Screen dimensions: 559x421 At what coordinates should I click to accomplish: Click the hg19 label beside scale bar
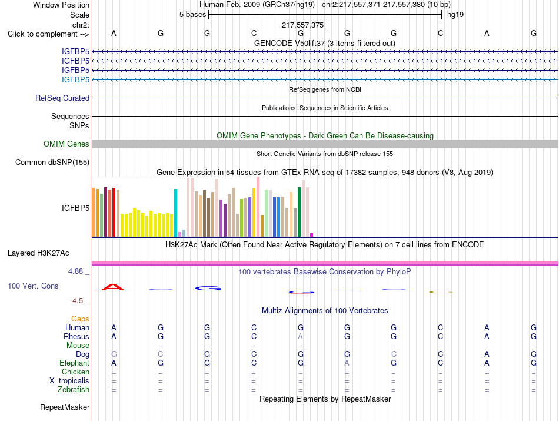[455, 15]
